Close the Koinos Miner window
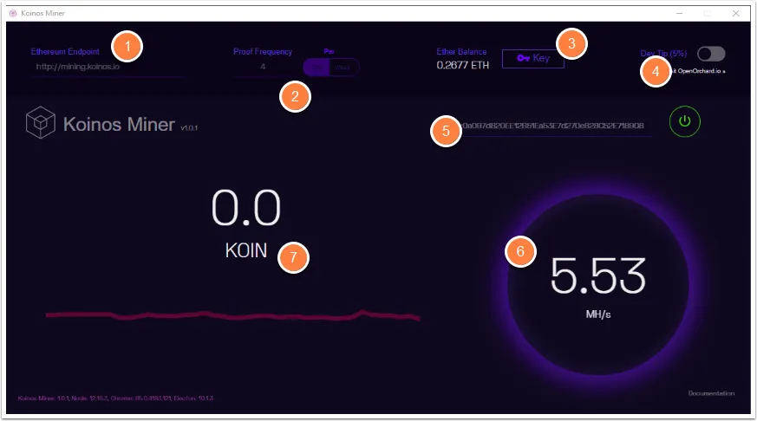 point(736,14)
